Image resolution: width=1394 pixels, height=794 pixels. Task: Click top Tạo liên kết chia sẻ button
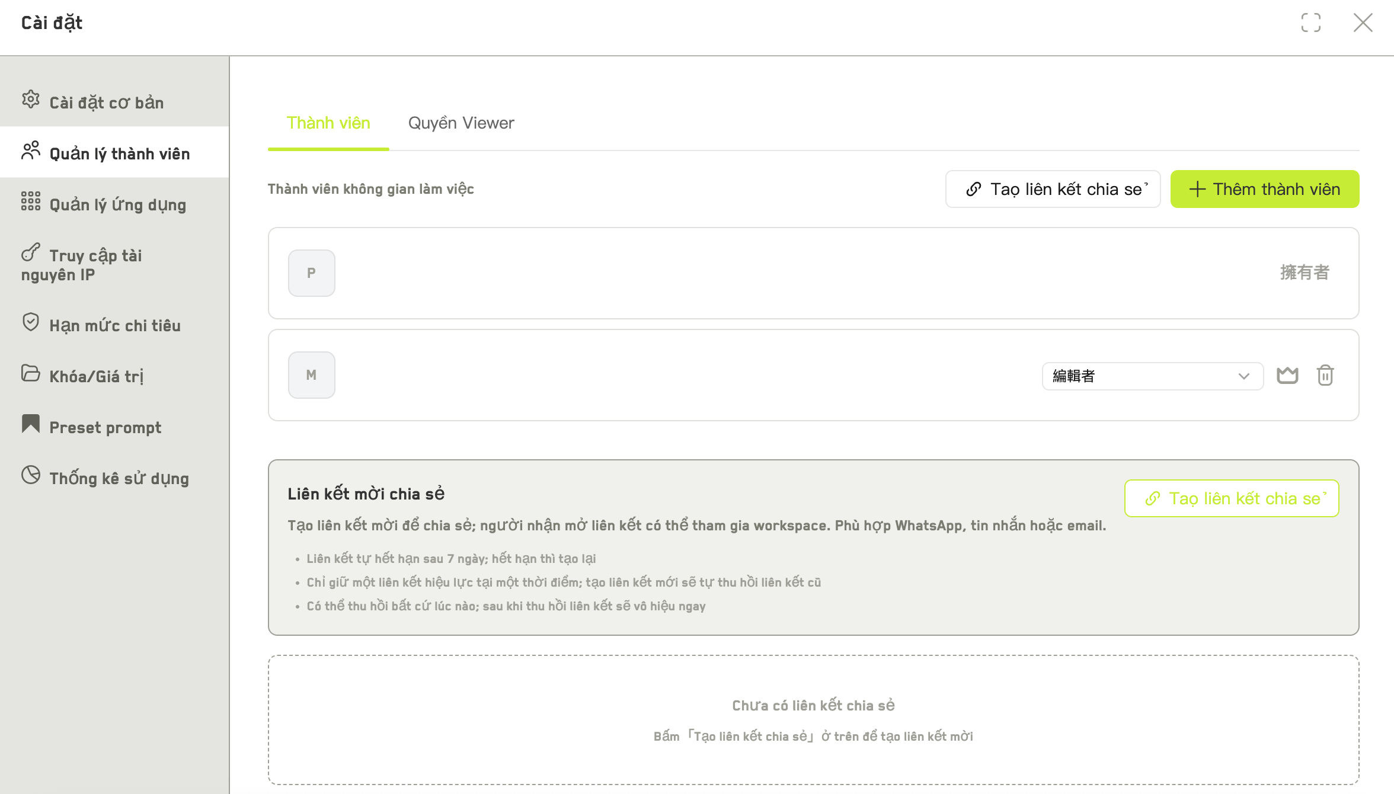tap(1053, 189)
